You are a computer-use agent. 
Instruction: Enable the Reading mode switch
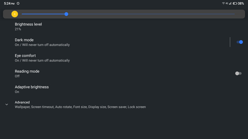[x=238, y=73]
